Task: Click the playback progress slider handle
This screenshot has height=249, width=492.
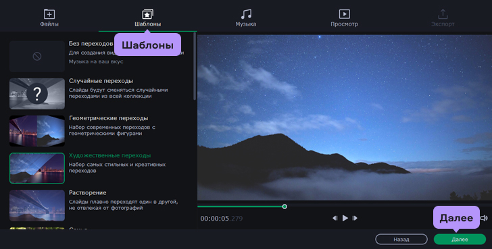Action: click(x=285, y=206)
